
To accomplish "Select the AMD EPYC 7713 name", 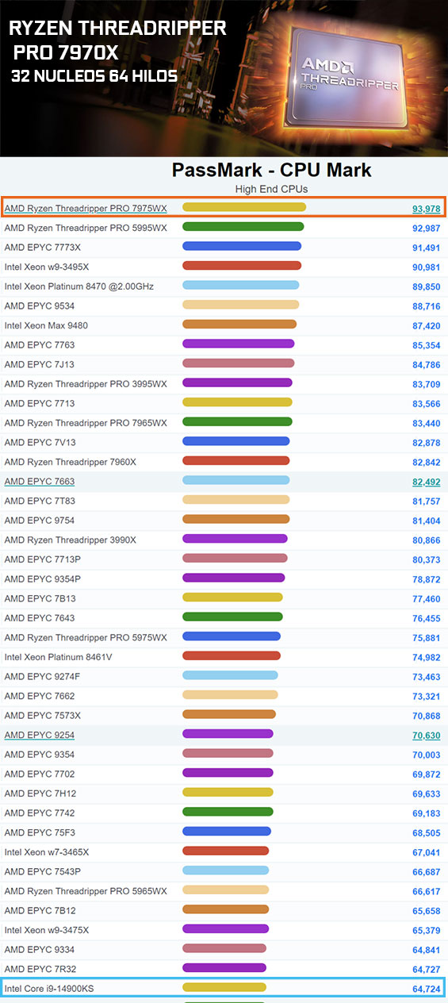I will 40,403.
